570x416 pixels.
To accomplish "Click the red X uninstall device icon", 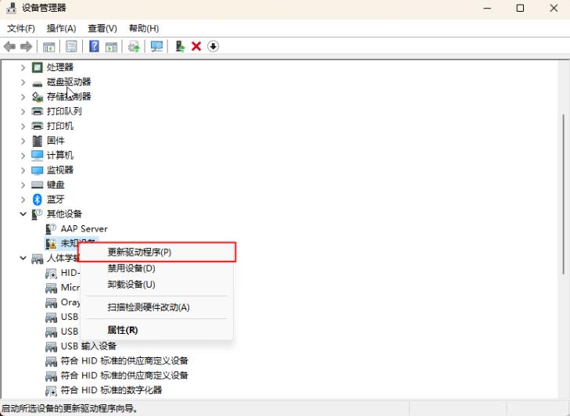I will [196, 47].
